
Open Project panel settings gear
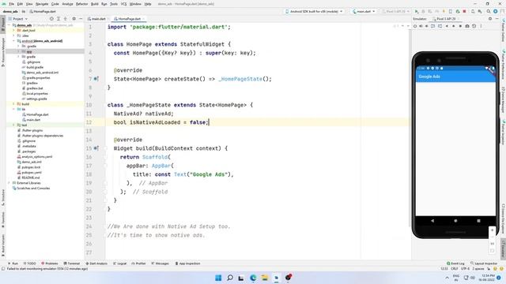pos(74,19)
